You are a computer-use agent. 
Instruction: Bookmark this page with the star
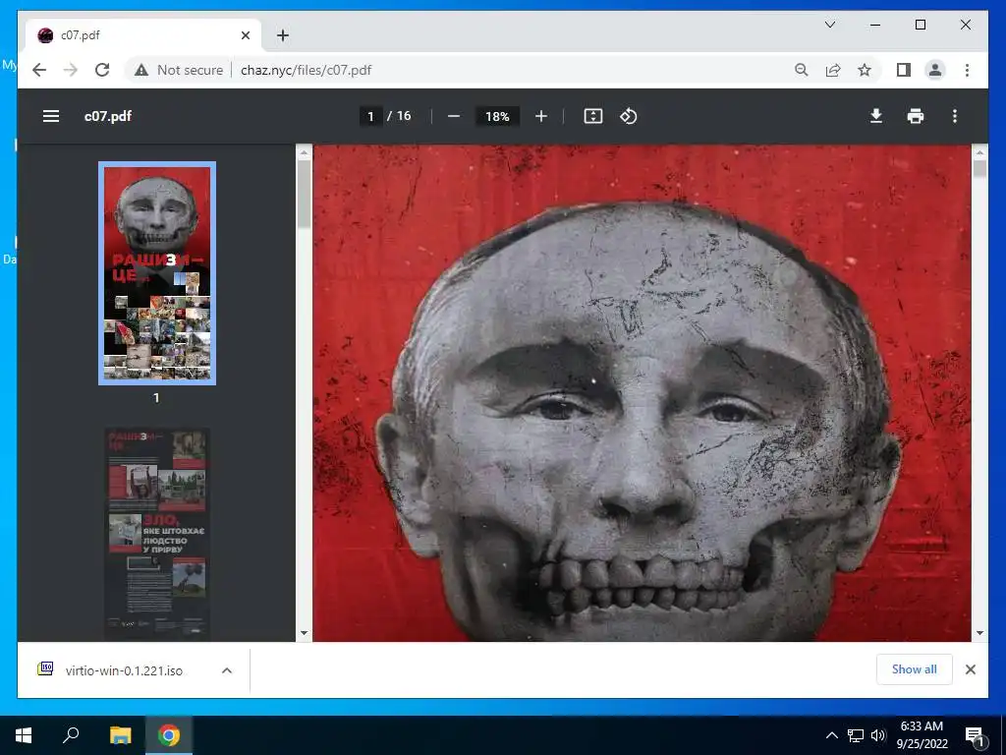pos(865,70)
